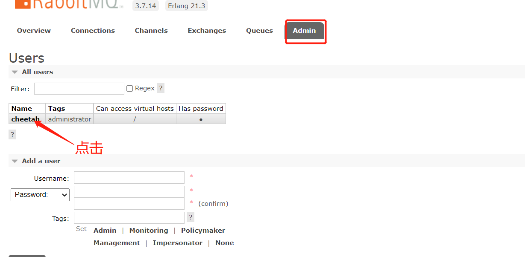The height and width of the screenshot is (257, 525).
Task: Sort users by Name column
Action: 27,109
